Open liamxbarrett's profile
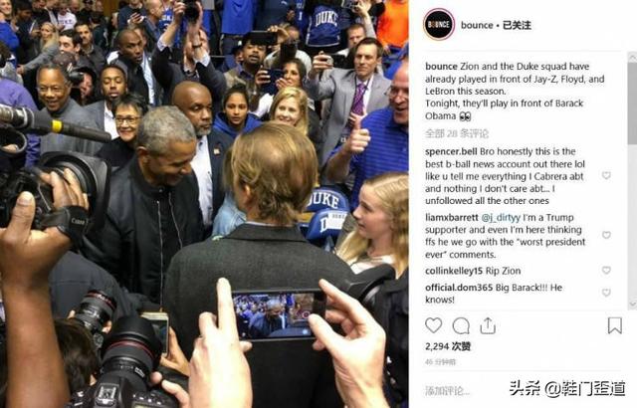This screenshot has height=408, width=637. pos(451,218)
